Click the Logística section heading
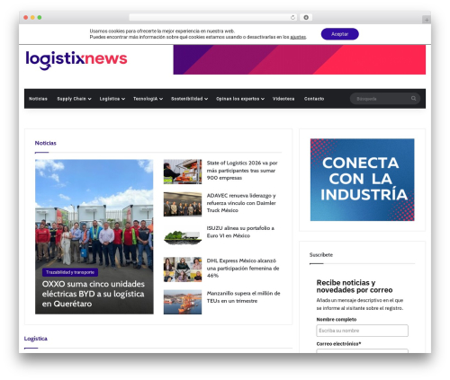The width and height of the screenshot is (450, 380). coord(36,339)
